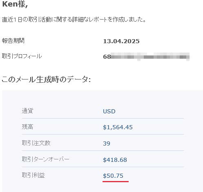This screenshot has width=203, height=192.
Task: Click the Ken様 greeting heading
Action: (15, 4)
